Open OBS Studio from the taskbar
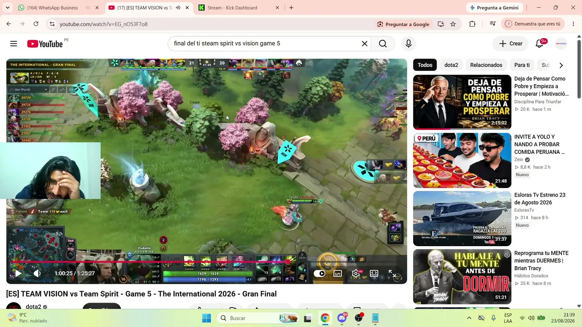Viewport: 582px width, 327px height. [359, 318]
